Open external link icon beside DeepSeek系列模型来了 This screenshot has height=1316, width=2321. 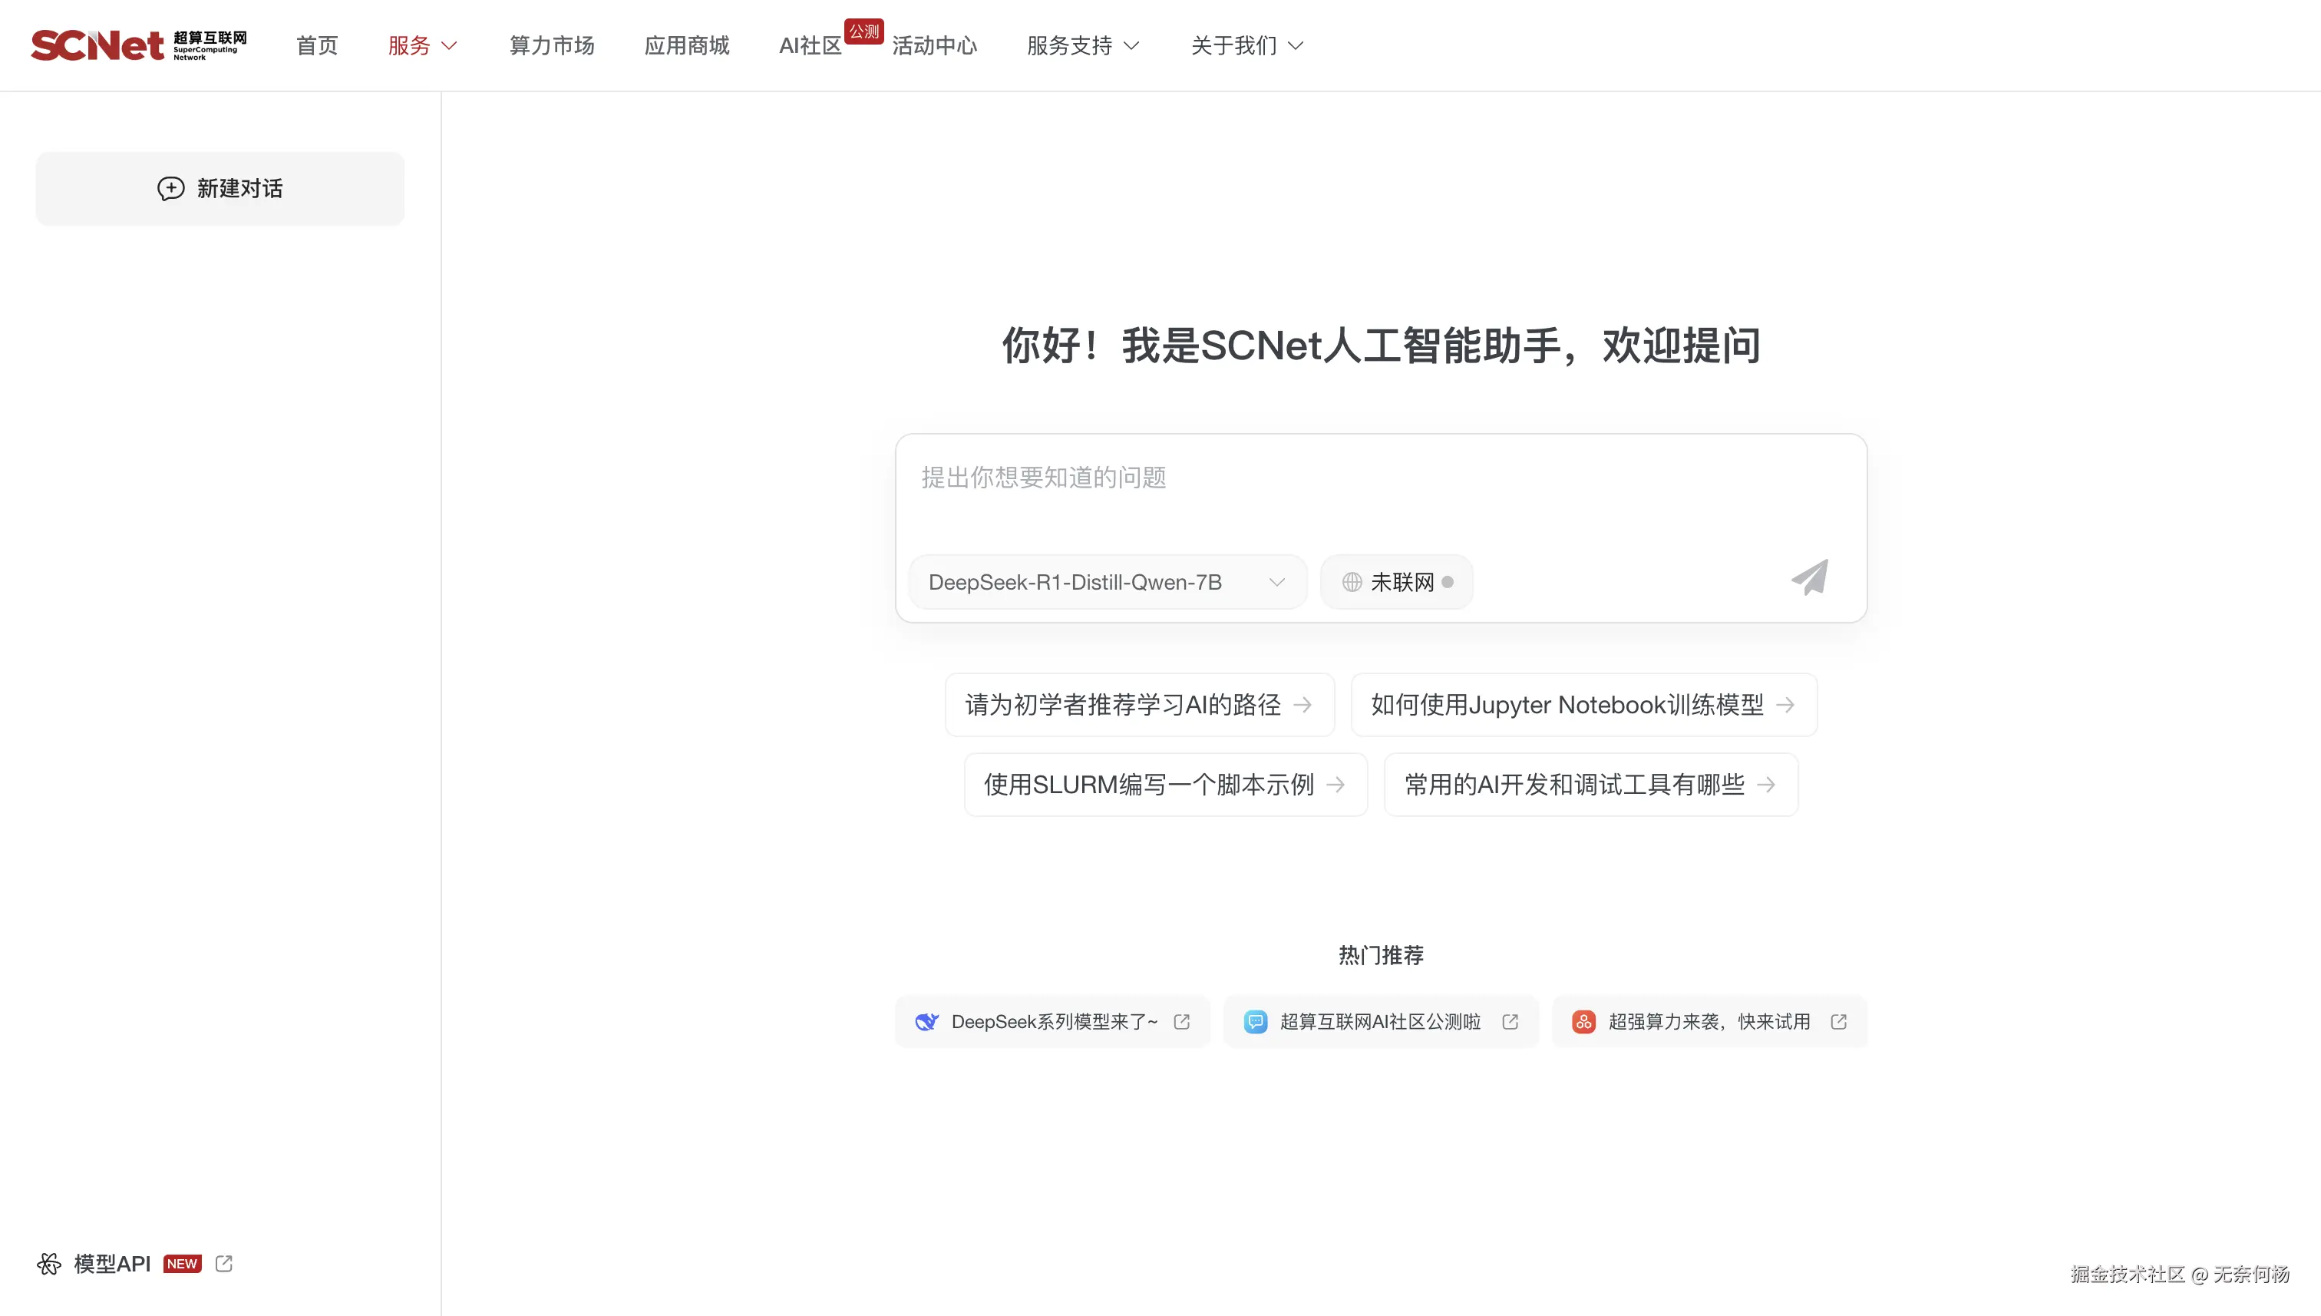[1182, 1021]
